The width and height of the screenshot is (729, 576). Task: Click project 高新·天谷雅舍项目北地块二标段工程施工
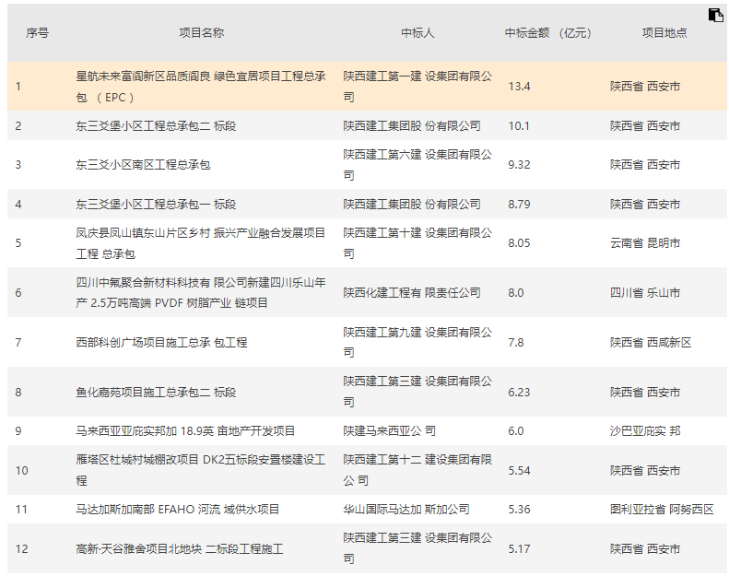180,549
